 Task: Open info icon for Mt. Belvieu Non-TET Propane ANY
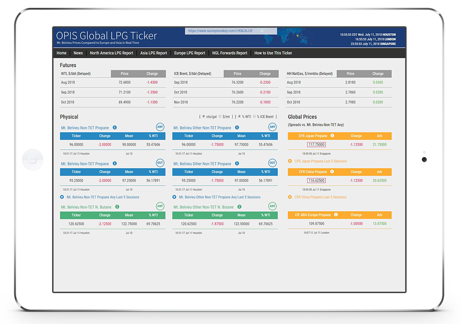(x=115, y=128)
